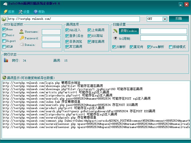Viewport: 191px width, 143px height.
Task: Click the user icon next to Username
Action: 21,32
